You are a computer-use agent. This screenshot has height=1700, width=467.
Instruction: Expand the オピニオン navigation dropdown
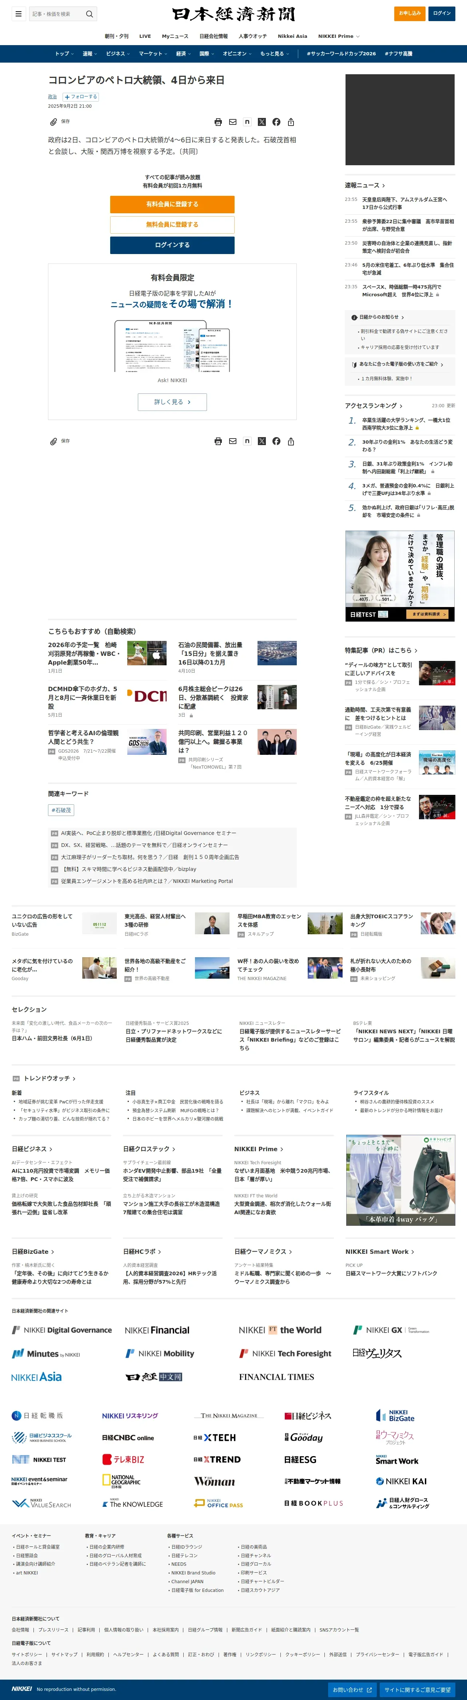click(x=237, y=54)
